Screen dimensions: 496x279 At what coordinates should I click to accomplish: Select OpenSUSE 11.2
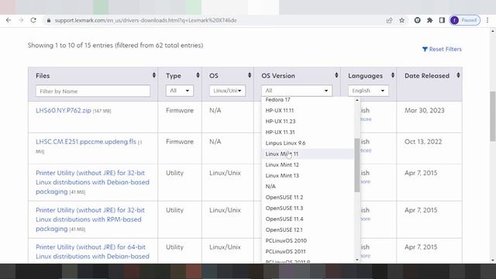(x=308, y=197)
